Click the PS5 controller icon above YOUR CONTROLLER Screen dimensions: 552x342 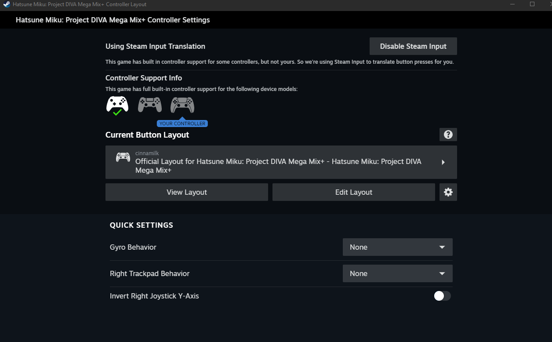[182, 105]
